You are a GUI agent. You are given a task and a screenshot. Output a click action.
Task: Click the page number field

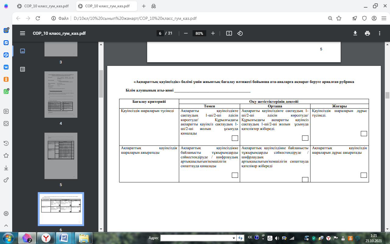click(160, 33)
